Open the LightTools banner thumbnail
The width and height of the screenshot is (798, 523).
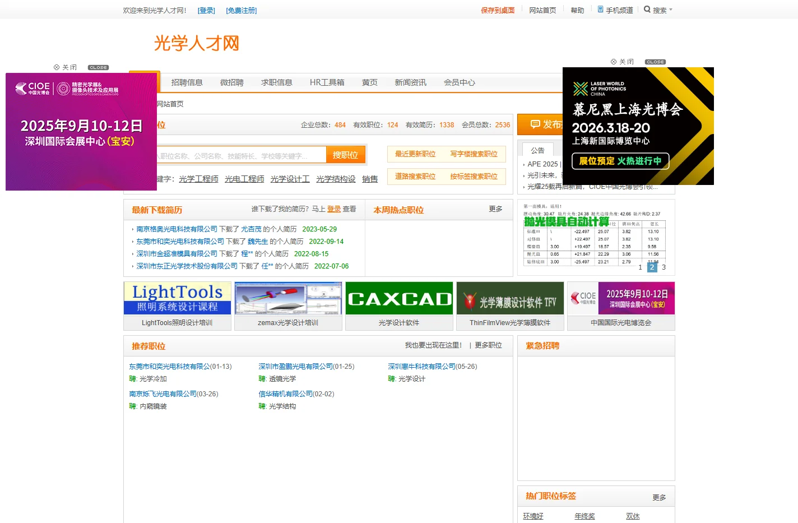click(177, 298)
